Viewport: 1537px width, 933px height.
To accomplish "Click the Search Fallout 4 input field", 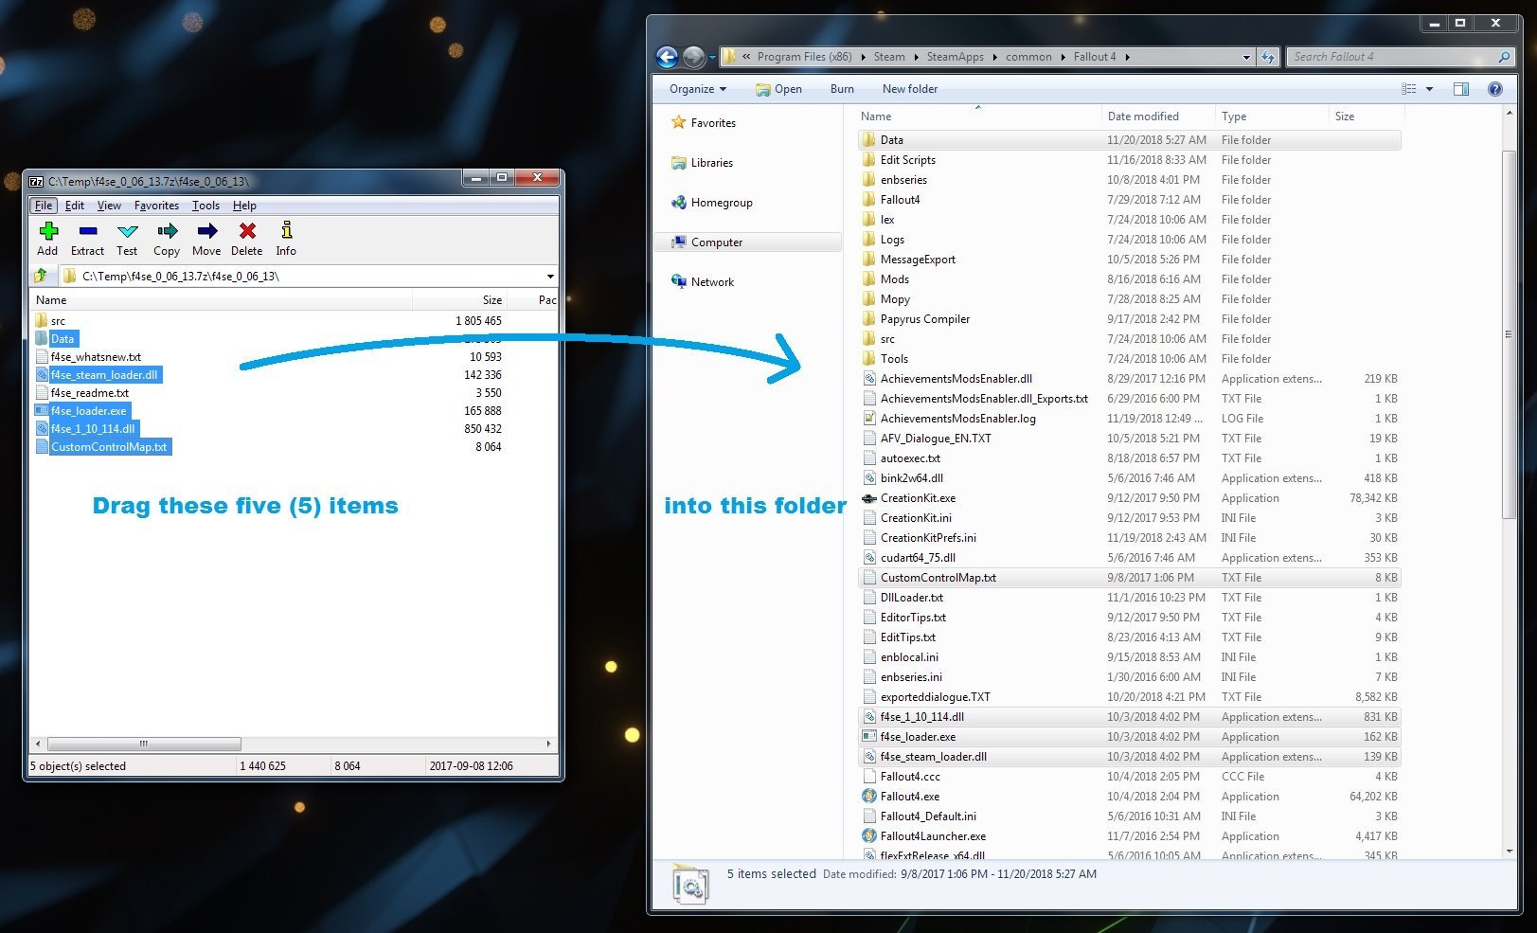I will [x=1391, y=57].
